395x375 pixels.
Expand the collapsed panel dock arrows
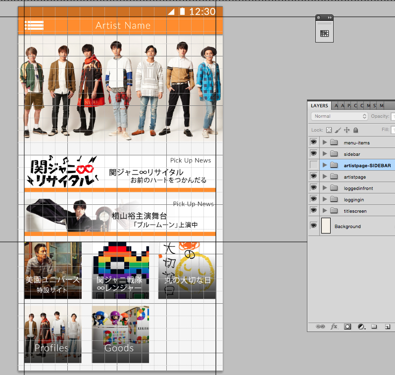click(329, 17)
